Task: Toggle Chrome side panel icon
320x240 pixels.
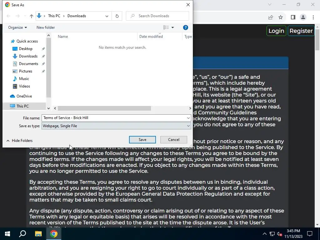Action: click(x=293, y=17)
